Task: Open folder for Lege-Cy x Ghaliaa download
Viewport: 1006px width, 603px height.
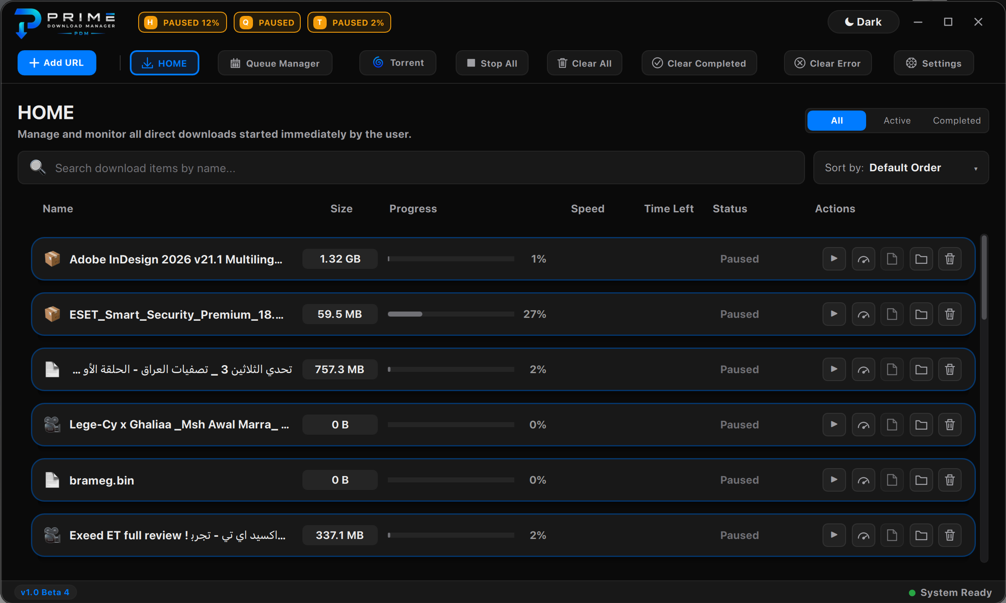Action: (x=921, y=425)
